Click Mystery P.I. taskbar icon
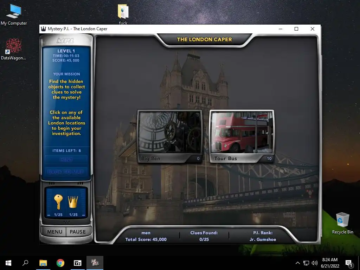Image resolution: width=360 pixels, height=270 pixels. pos(95,263)
